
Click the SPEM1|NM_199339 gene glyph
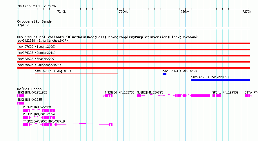[x=217, y=96]
